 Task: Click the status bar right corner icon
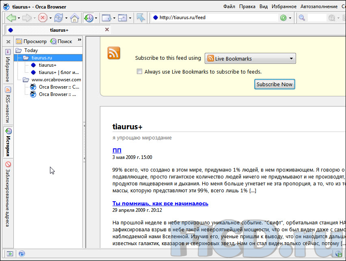click(339, 254)
